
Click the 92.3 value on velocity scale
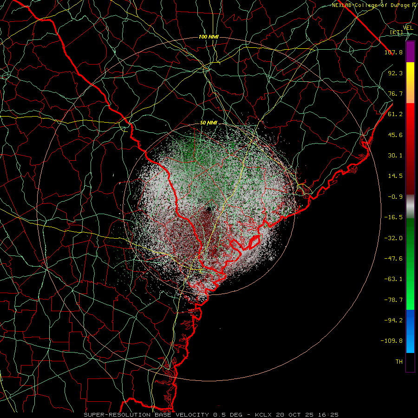pyautogui.click(x=395, y=73)
